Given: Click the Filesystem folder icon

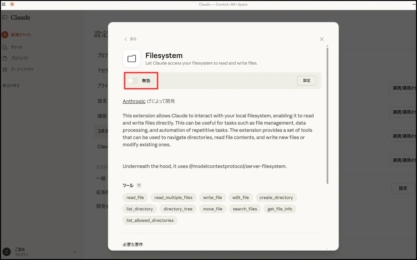Looking at the screenshot, I should (132, 58).
